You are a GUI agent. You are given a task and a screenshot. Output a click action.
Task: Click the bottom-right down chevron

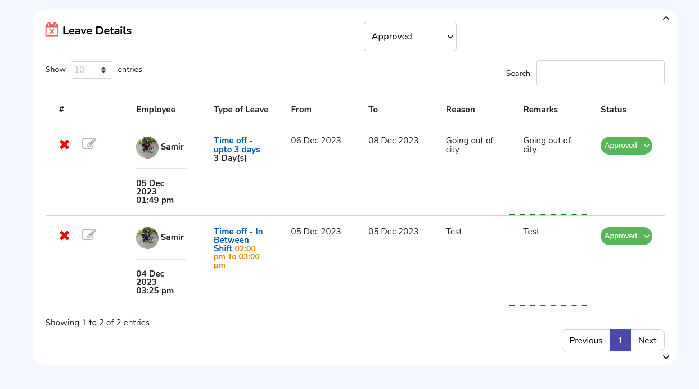tap(666, 357)
